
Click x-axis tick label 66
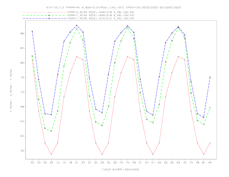[x=172, y=163]
